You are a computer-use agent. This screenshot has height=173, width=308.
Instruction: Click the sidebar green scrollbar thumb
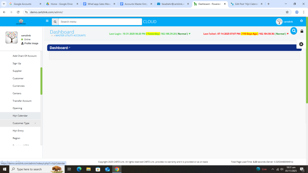41,81
